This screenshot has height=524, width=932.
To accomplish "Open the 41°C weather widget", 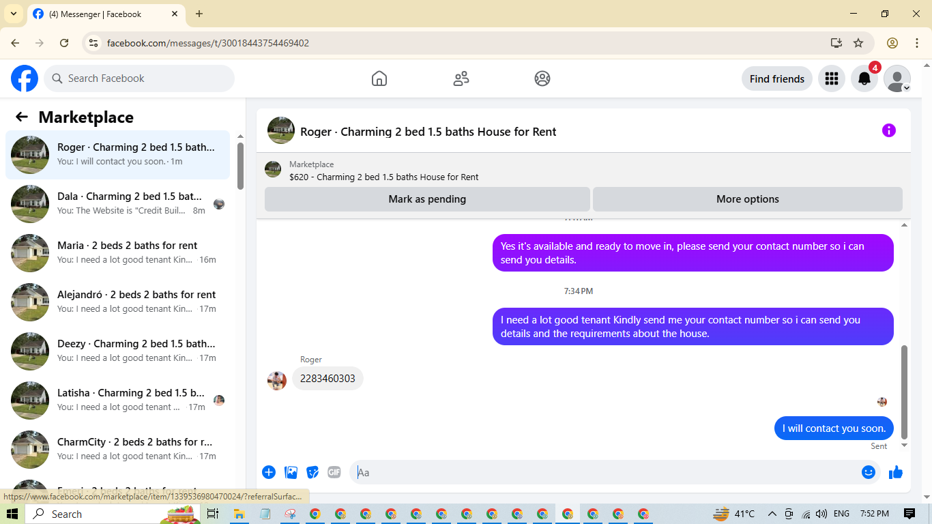I will (734, 514).
